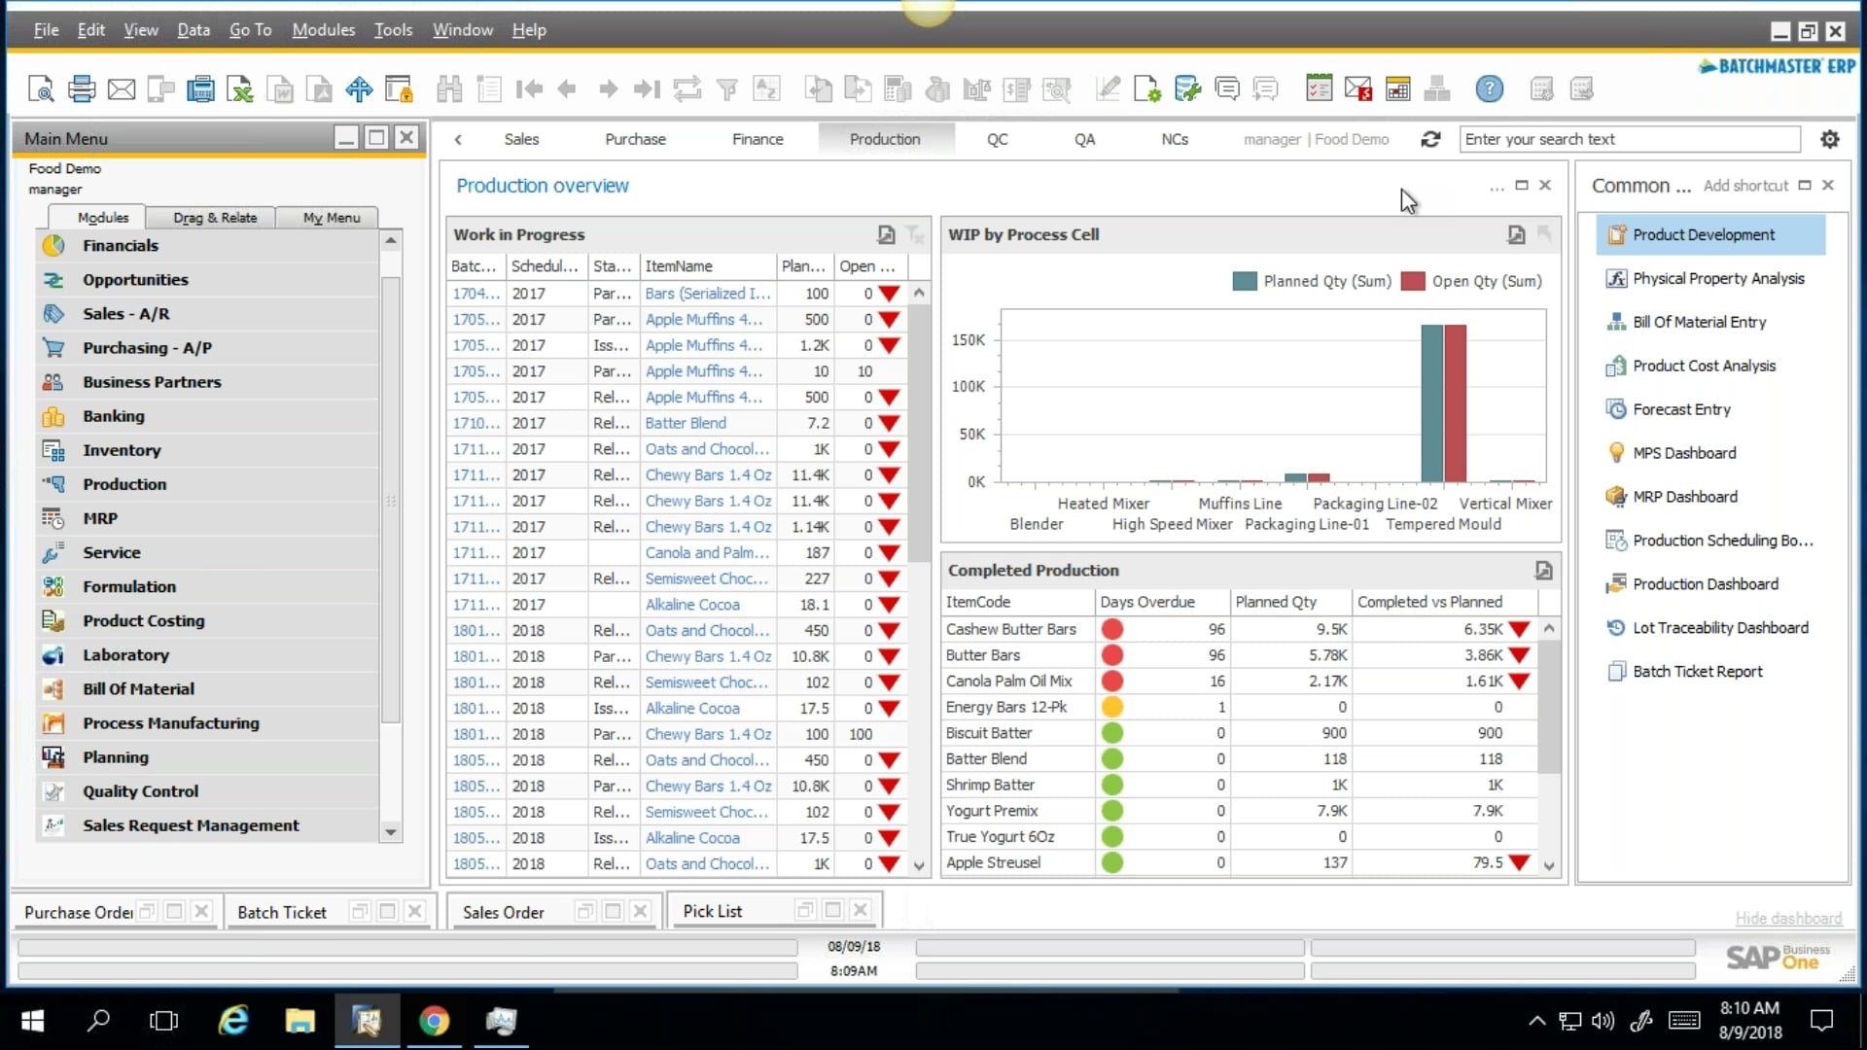Click inside the search text field
The height and width of the screenshot is (1050, 1867).
(x=1631, y=139)
